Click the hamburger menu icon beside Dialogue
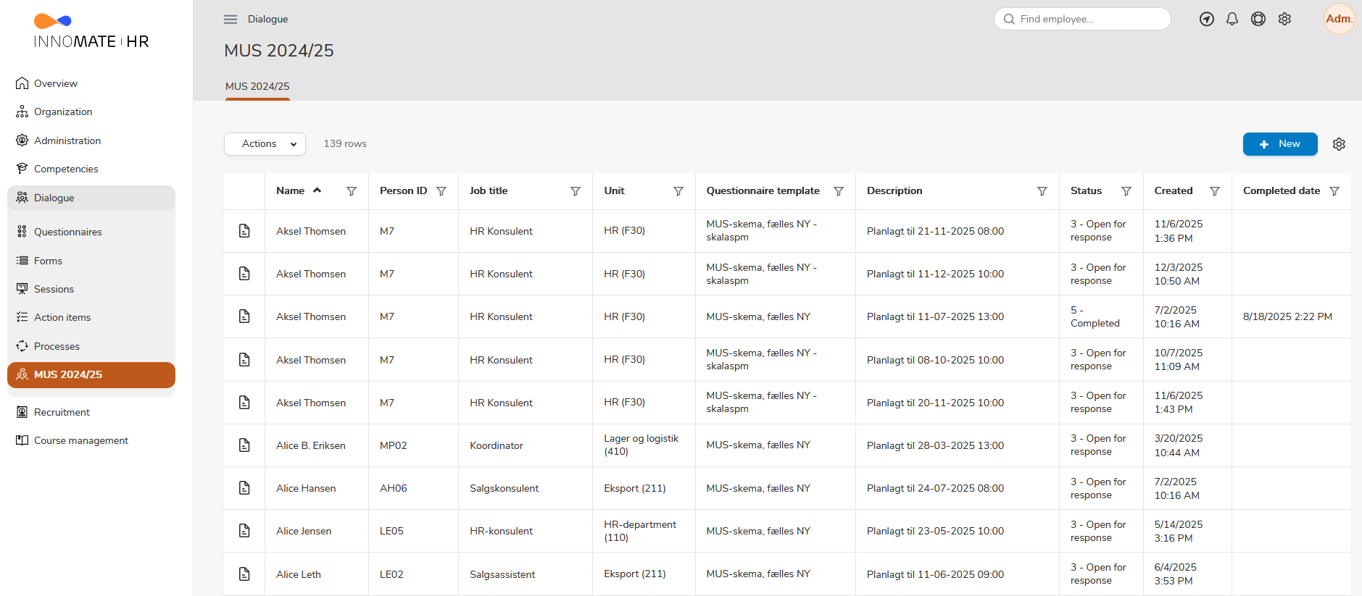 [231, 20]
